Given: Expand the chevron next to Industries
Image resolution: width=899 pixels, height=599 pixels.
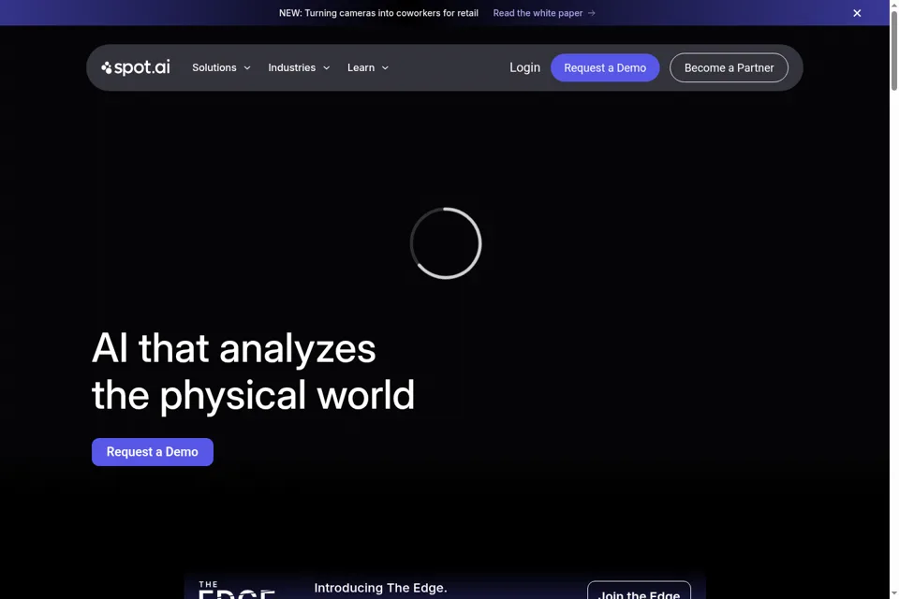Looking at the screenshot, I should pyautogui.click(x=326, y=67).
